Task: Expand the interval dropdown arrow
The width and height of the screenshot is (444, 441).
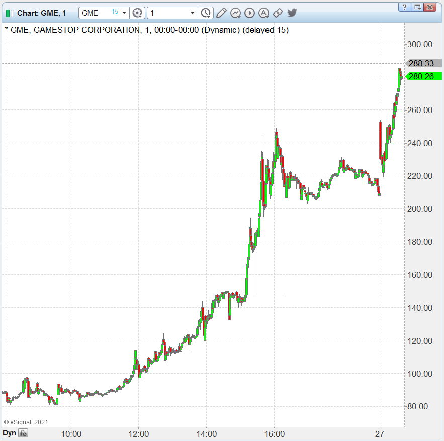Action: coord(193,13)
